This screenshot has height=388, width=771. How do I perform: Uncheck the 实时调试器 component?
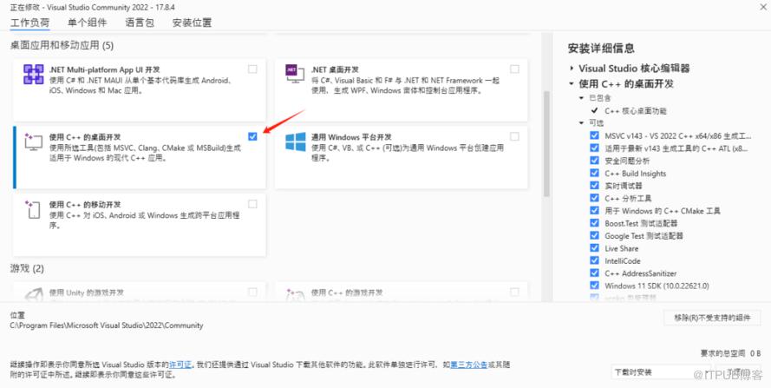click(x=594, y=186)
